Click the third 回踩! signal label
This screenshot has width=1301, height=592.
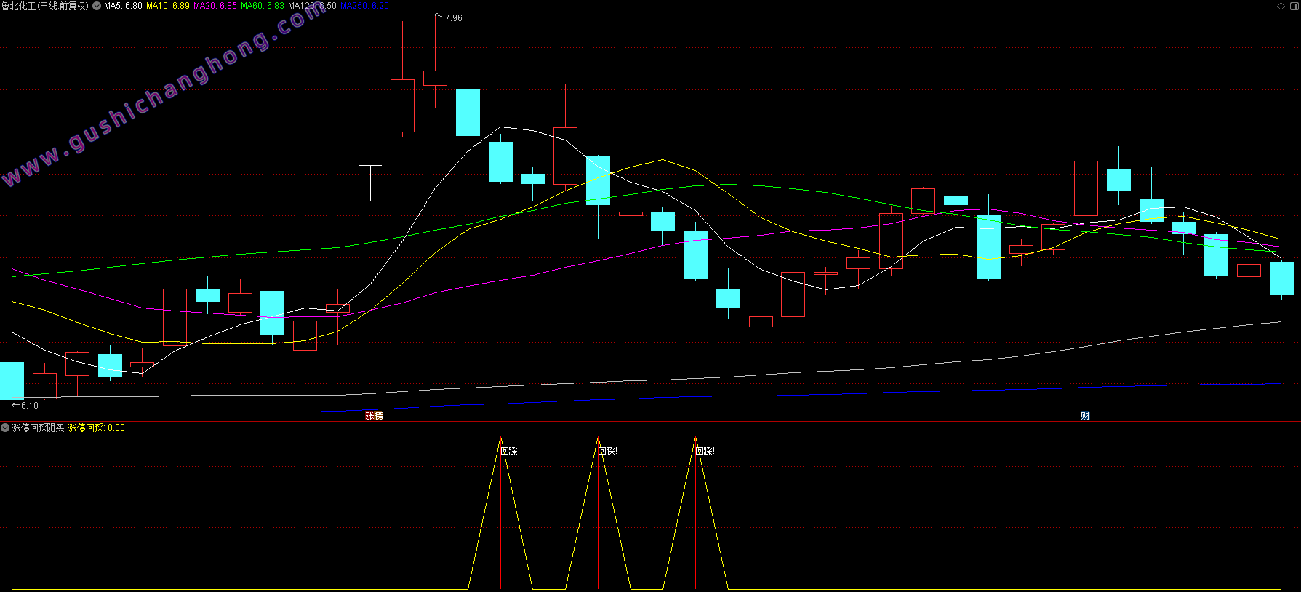705,451
